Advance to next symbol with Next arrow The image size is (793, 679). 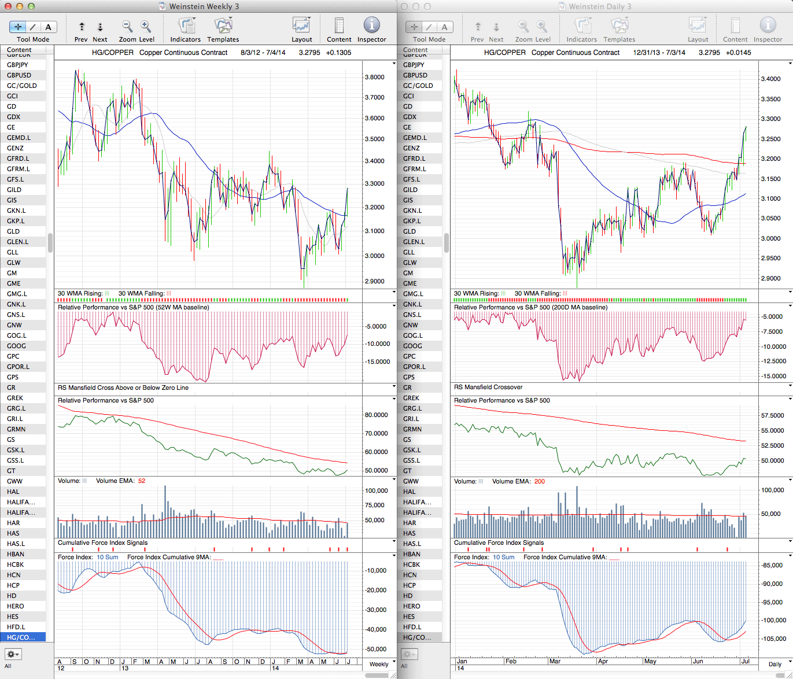(100, 27)
